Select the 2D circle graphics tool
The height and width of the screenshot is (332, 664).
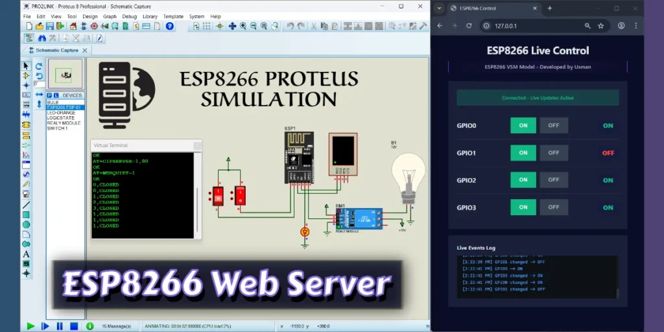tap(26, 225)
